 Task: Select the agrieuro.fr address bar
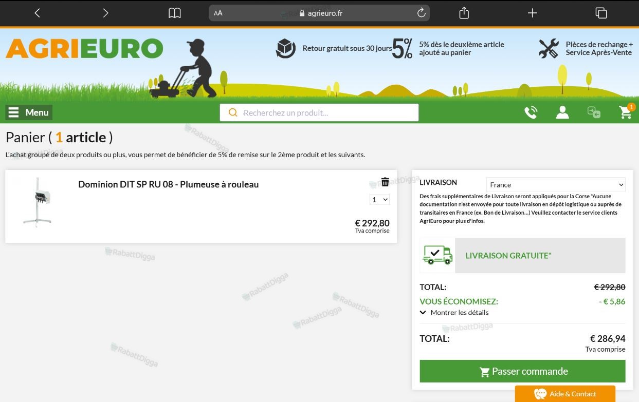point(319,13)
